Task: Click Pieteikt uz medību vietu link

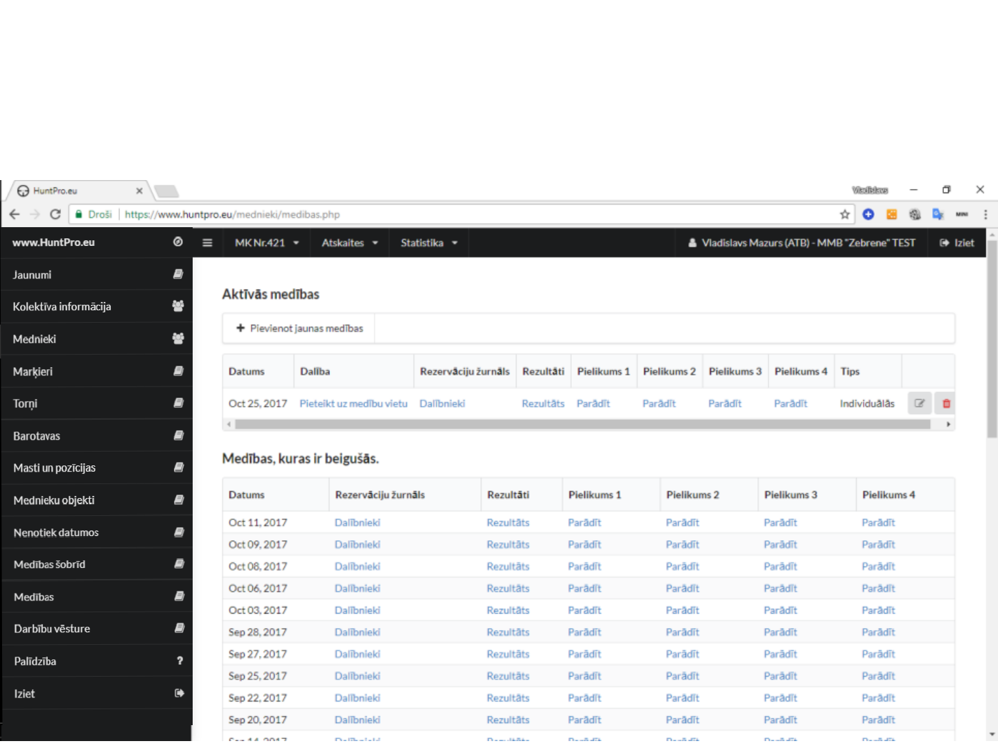Action: 353,404
